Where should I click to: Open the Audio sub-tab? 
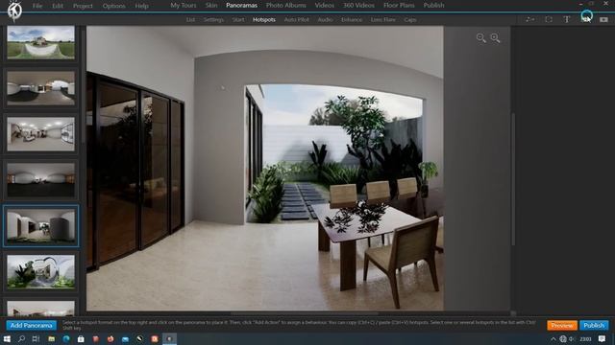tap(325, 19)
